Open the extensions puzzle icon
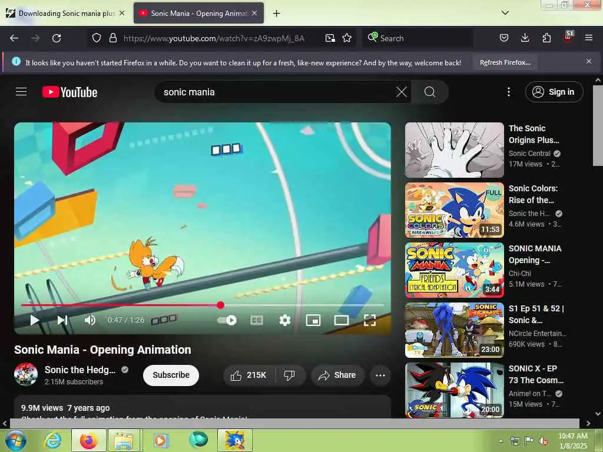 (x=546, y=38)
